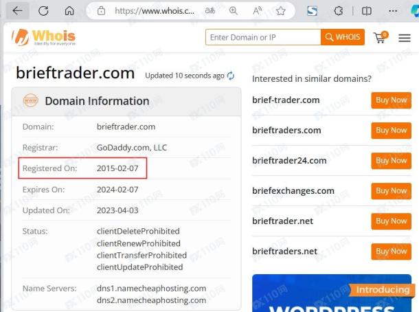Click the Updated 10 seconds ago text
419x312 pixels.
pos(185,76)
